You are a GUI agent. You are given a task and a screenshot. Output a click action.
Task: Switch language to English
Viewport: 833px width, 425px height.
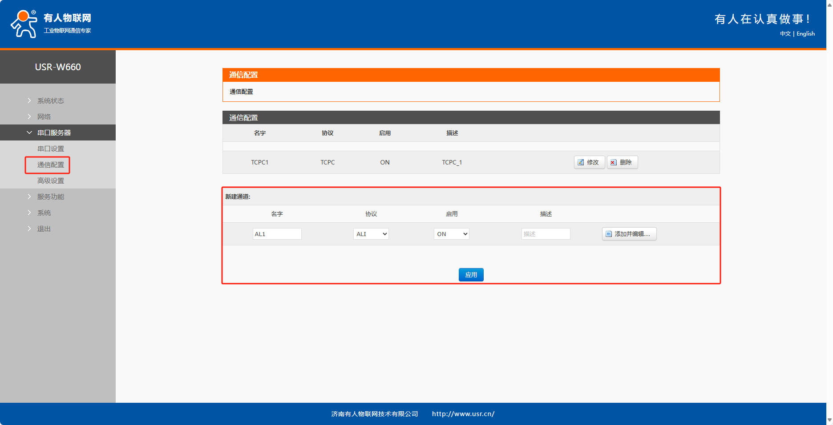[805, 34]
